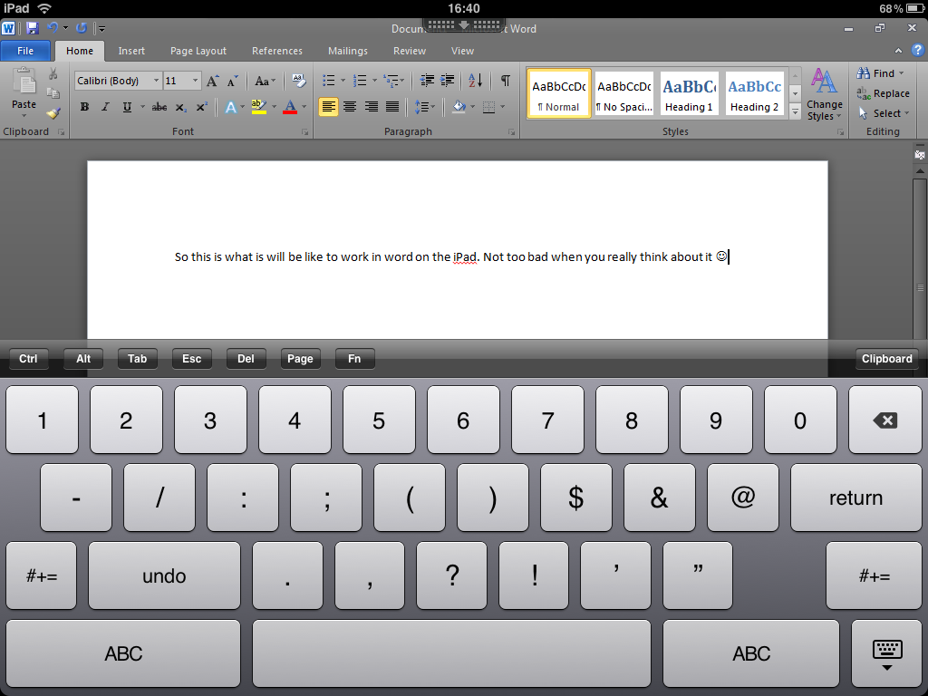This screenshot has height=696, width=928.
Task: Toggle center alignment for the paragraph
Action: click(350, 107)
